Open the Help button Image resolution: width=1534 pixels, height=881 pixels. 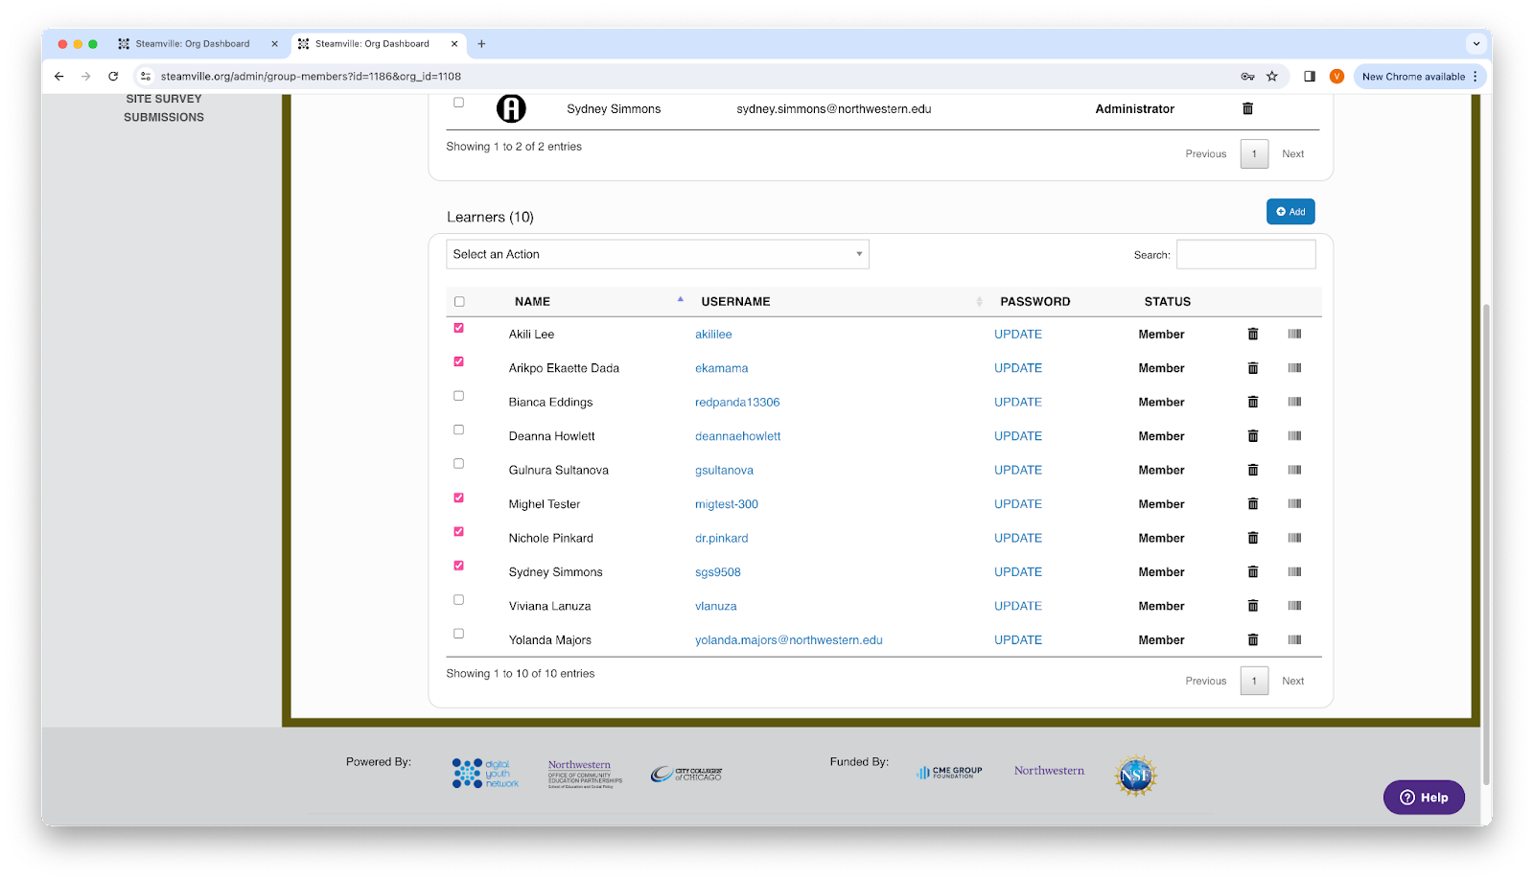[x=1424, y=798]
